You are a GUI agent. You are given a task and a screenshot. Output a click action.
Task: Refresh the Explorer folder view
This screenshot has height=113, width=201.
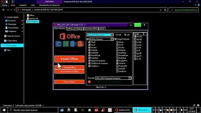165,10
